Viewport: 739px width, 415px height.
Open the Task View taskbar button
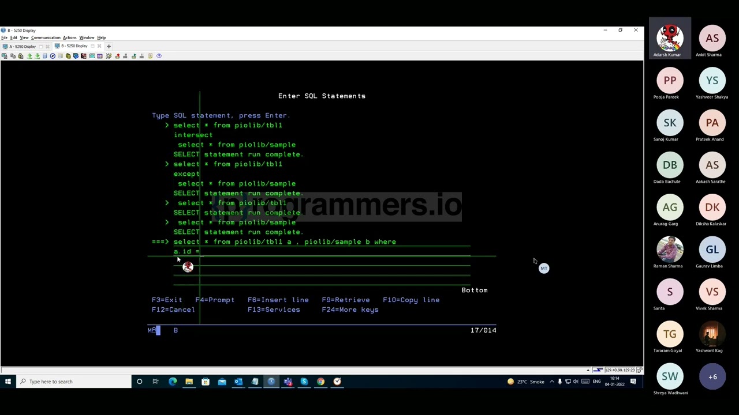155,382
